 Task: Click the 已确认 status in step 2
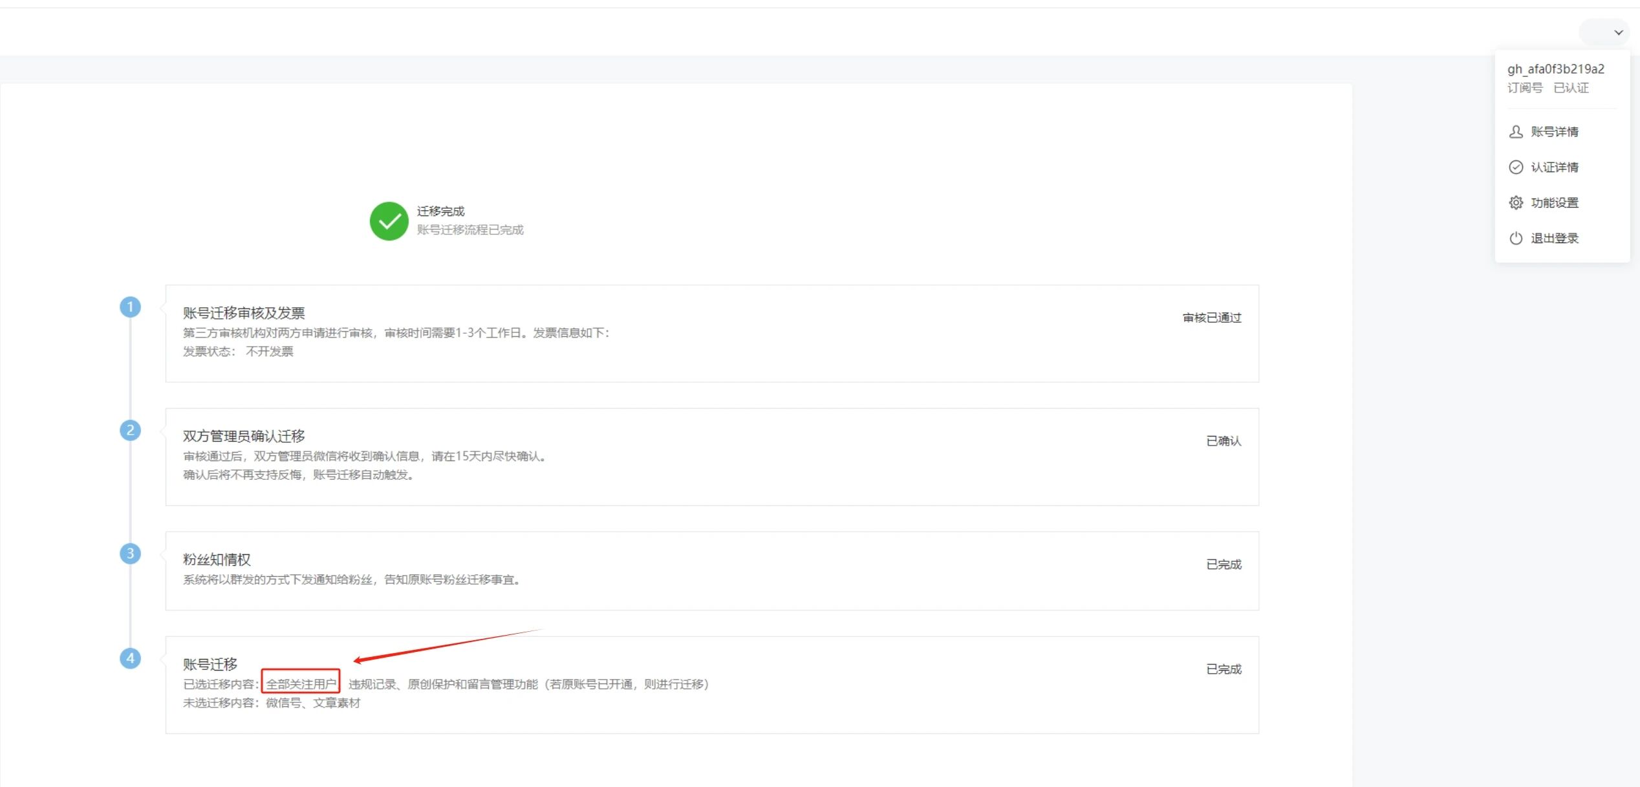1223,441
